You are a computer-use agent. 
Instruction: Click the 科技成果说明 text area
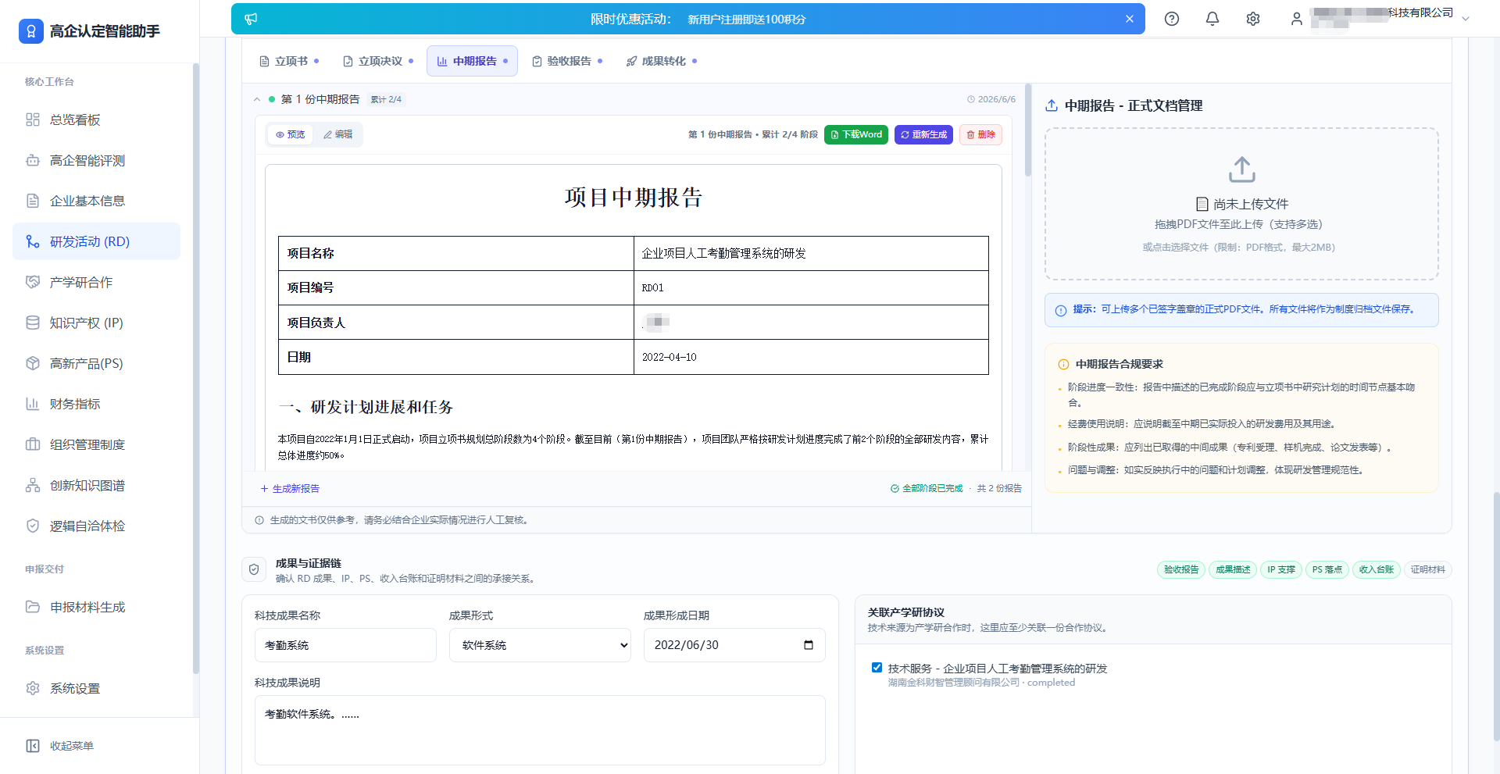click(540, 730)
